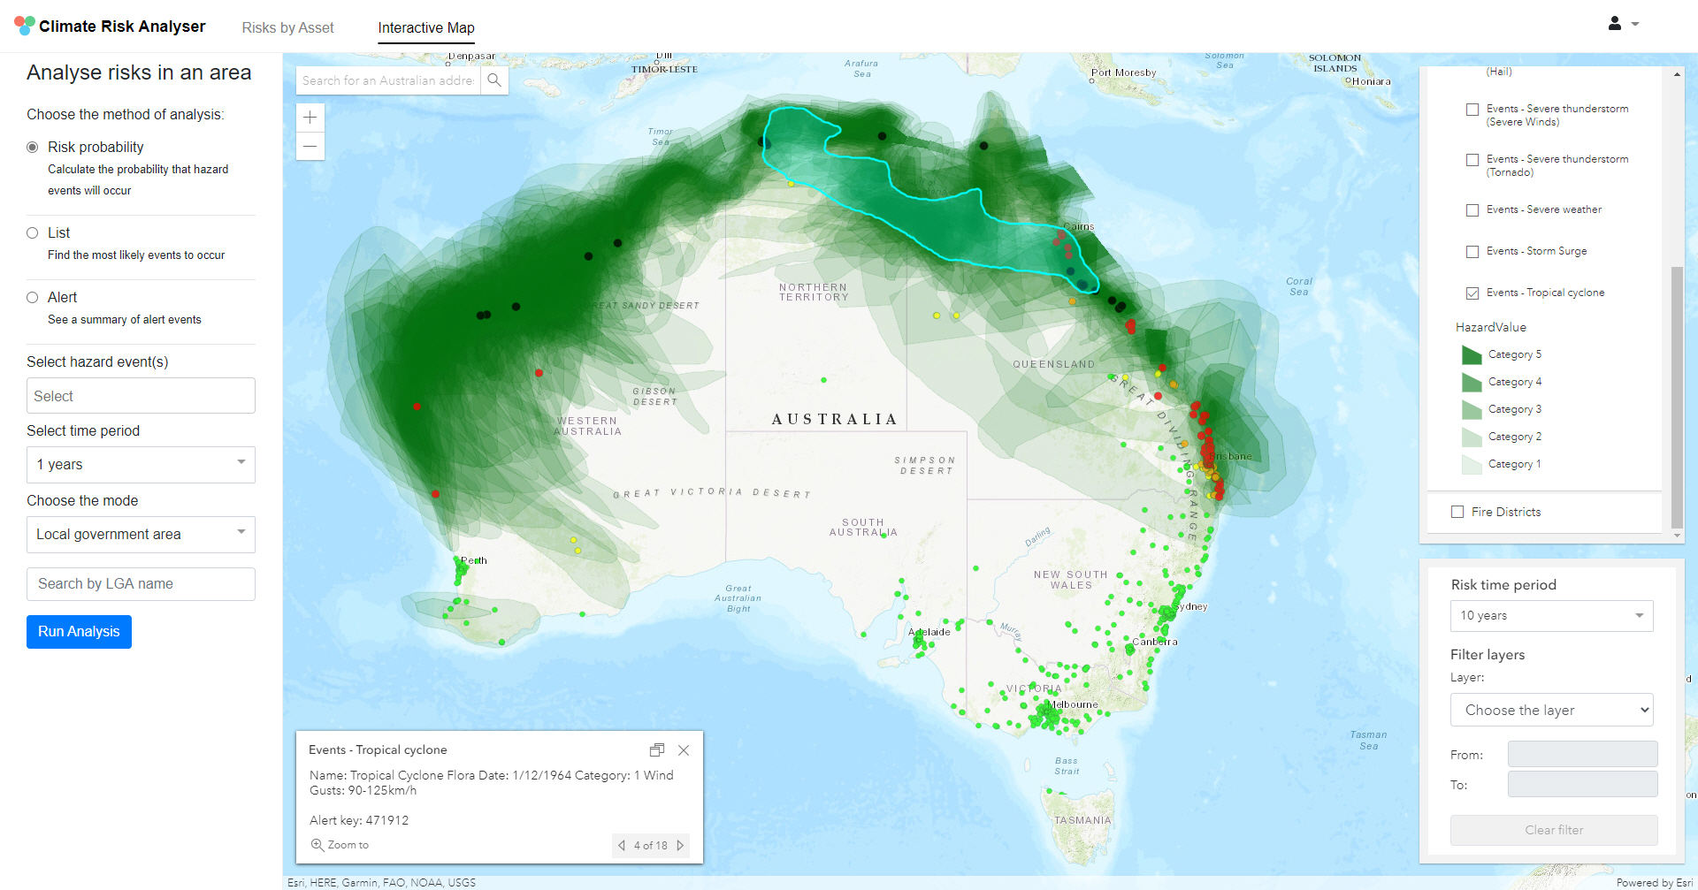Click the Perth label on map
Viewport: 1698px width, 890px height.
tap(474, 560)
